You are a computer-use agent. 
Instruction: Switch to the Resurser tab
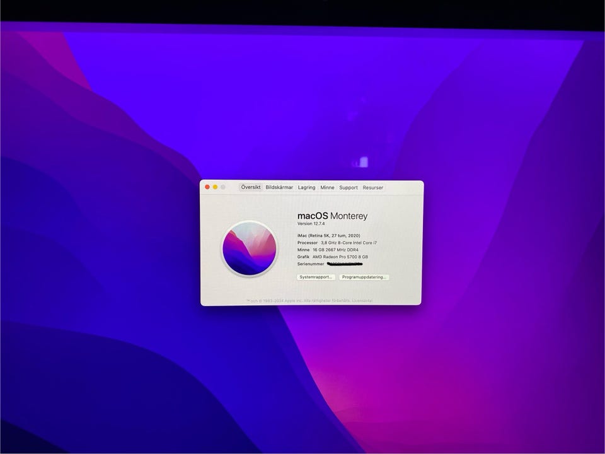click(372, 187)
